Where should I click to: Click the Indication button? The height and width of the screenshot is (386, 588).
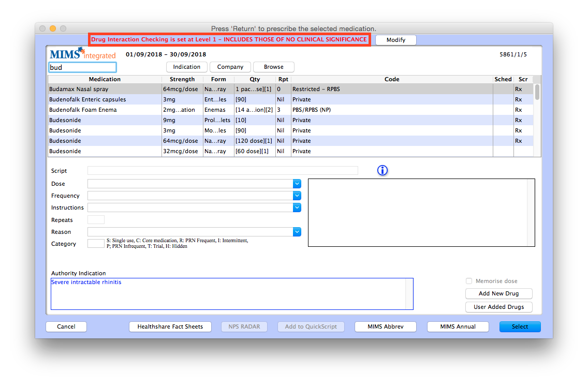click(186, 66)
